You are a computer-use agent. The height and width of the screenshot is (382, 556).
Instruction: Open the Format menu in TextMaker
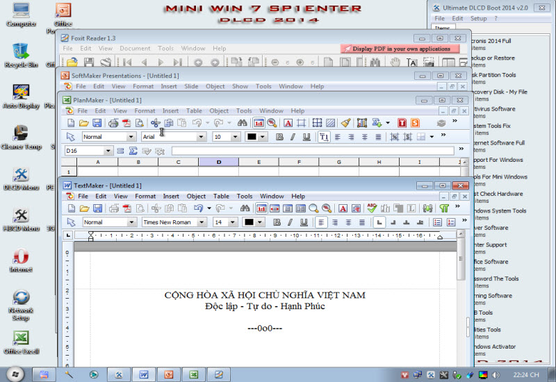(145, 197)
